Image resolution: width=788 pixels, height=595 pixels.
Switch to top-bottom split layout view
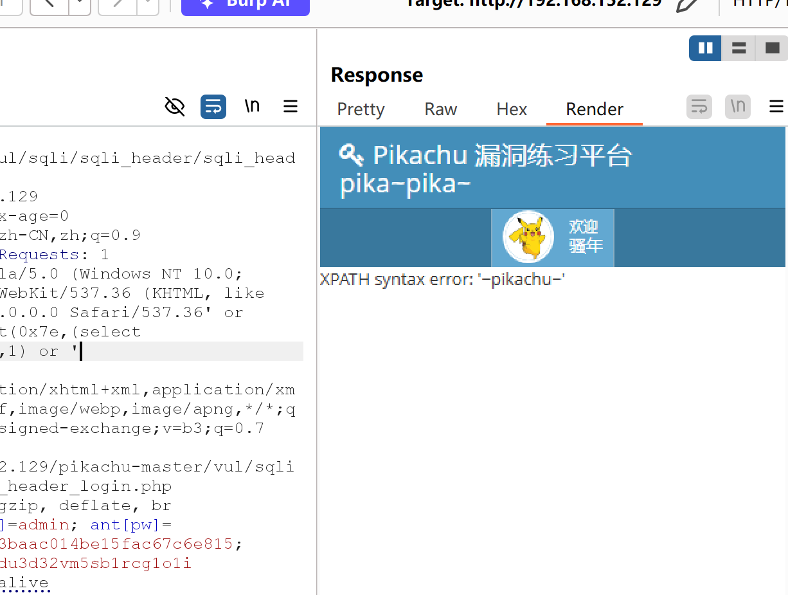739,48
